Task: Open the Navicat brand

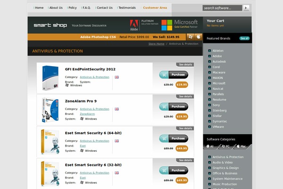Action: coord(218,89)
